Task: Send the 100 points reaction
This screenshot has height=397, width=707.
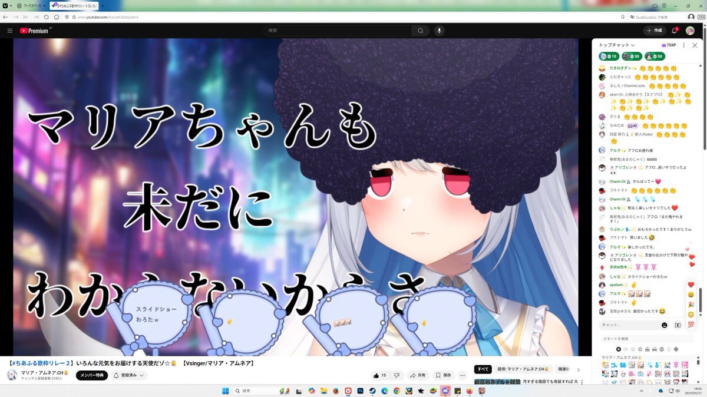Action: (691, 325)
